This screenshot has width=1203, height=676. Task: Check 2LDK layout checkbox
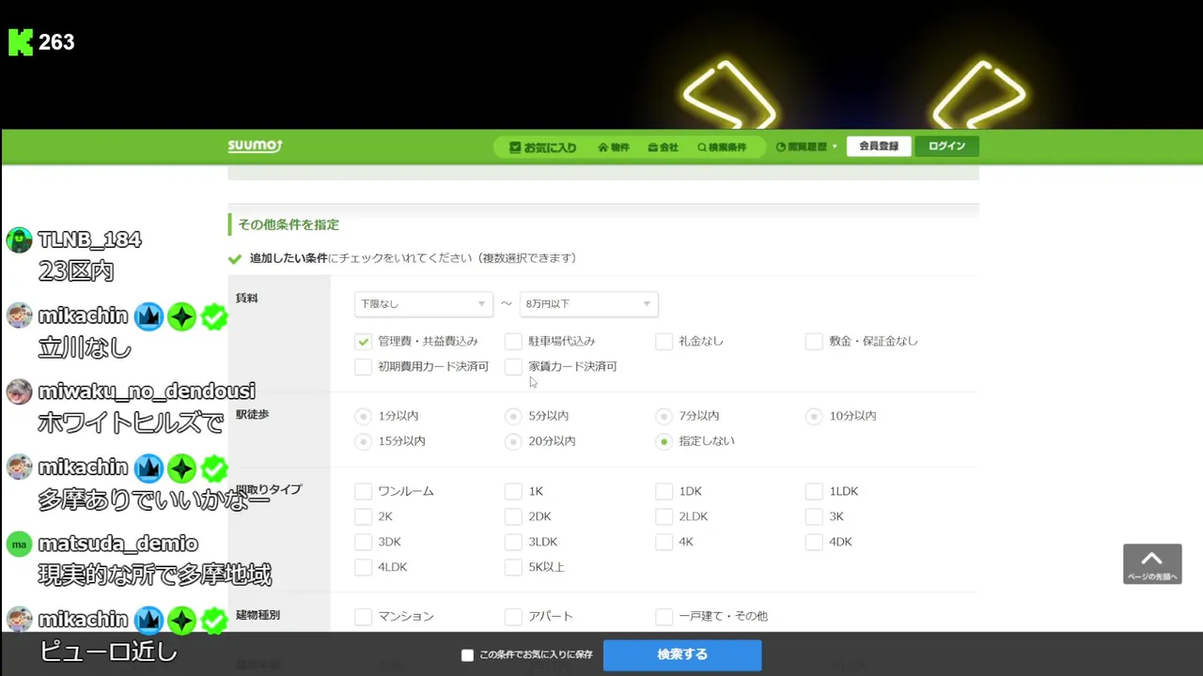click(664, 517)
